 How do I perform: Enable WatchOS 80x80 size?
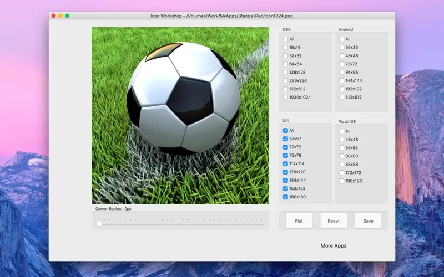pos(342,156)
